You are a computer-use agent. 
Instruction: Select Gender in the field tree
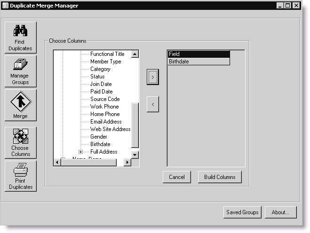98,136
